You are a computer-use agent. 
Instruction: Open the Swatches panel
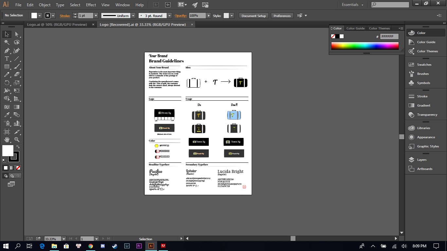coord(424,65)
